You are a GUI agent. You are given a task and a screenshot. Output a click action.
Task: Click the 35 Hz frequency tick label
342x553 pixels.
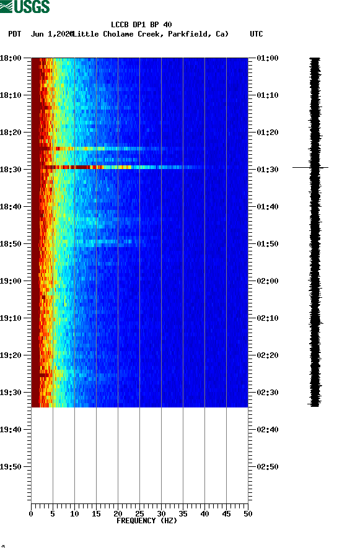click(183, 514)
